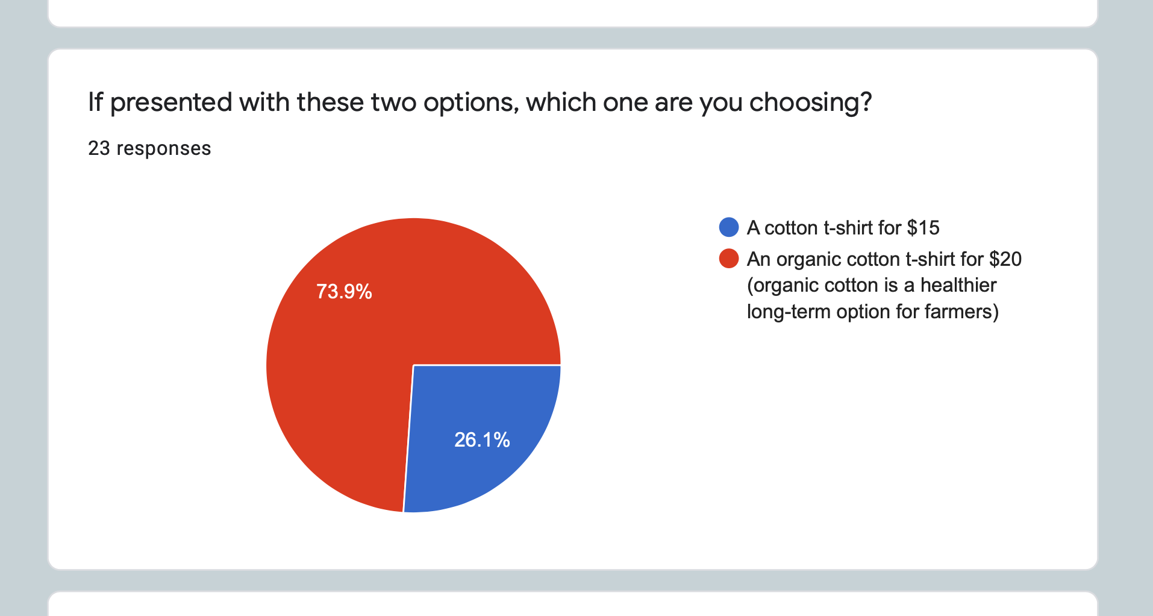Click the 73.9% percentage label
The height and width of the screenshot is (616, 1153).
coord(344,292)
